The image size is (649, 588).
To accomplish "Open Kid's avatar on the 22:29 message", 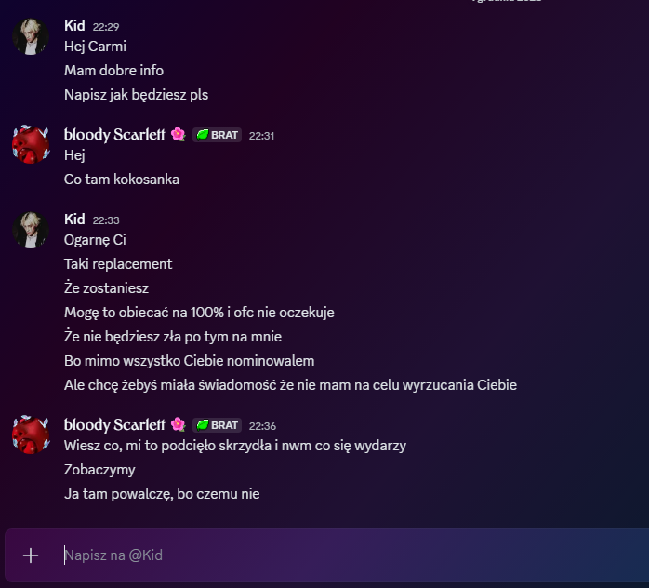I will pos(31,36).
